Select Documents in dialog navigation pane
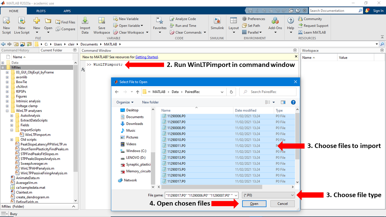Viewport: 386px width, 217px height. (x=135, y=117)
